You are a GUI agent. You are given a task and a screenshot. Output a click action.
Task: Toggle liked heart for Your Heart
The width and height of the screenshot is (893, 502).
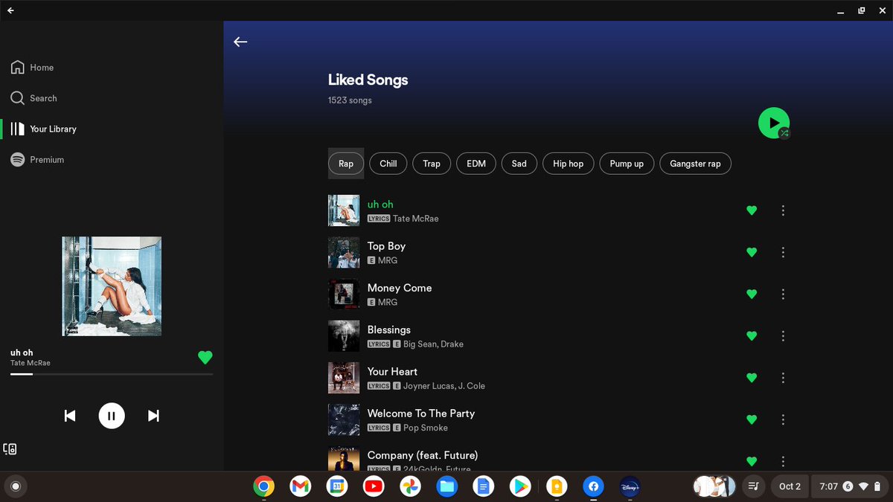[752, 378]
